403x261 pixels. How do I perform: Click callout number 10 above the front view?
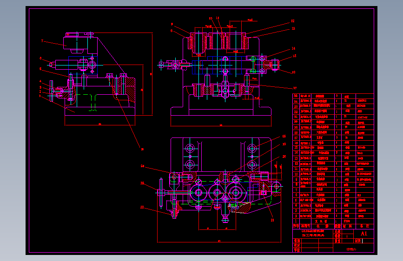pos(211,19)
